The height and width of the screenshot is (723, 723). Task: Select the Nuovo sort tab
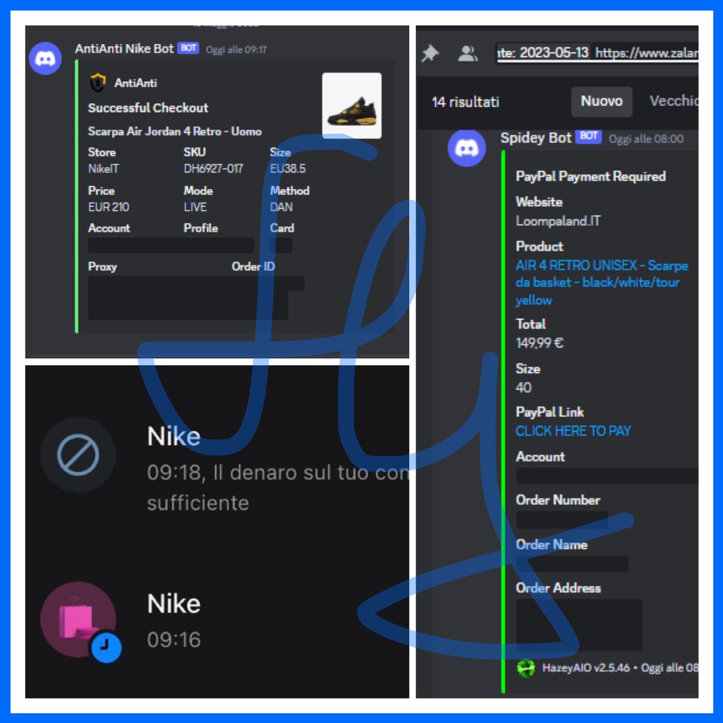(601, 101)
